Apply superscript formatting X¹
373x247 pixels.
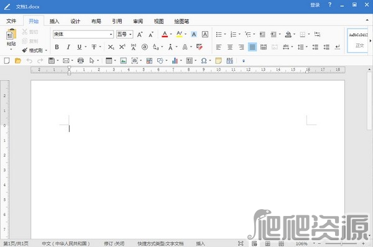click(122, 47)
